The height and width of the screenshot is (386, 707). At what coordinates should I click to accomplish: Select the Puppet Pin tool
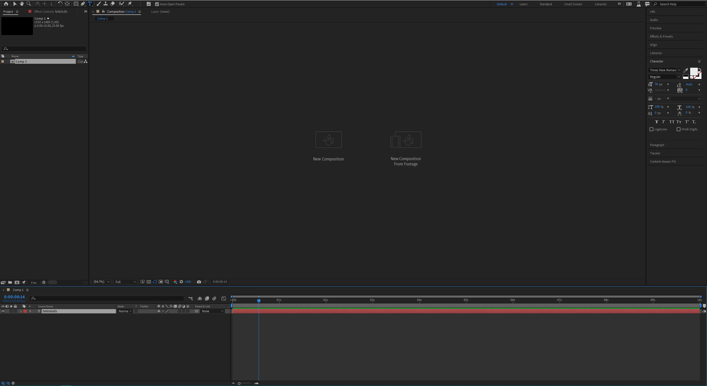pos(130,4)
